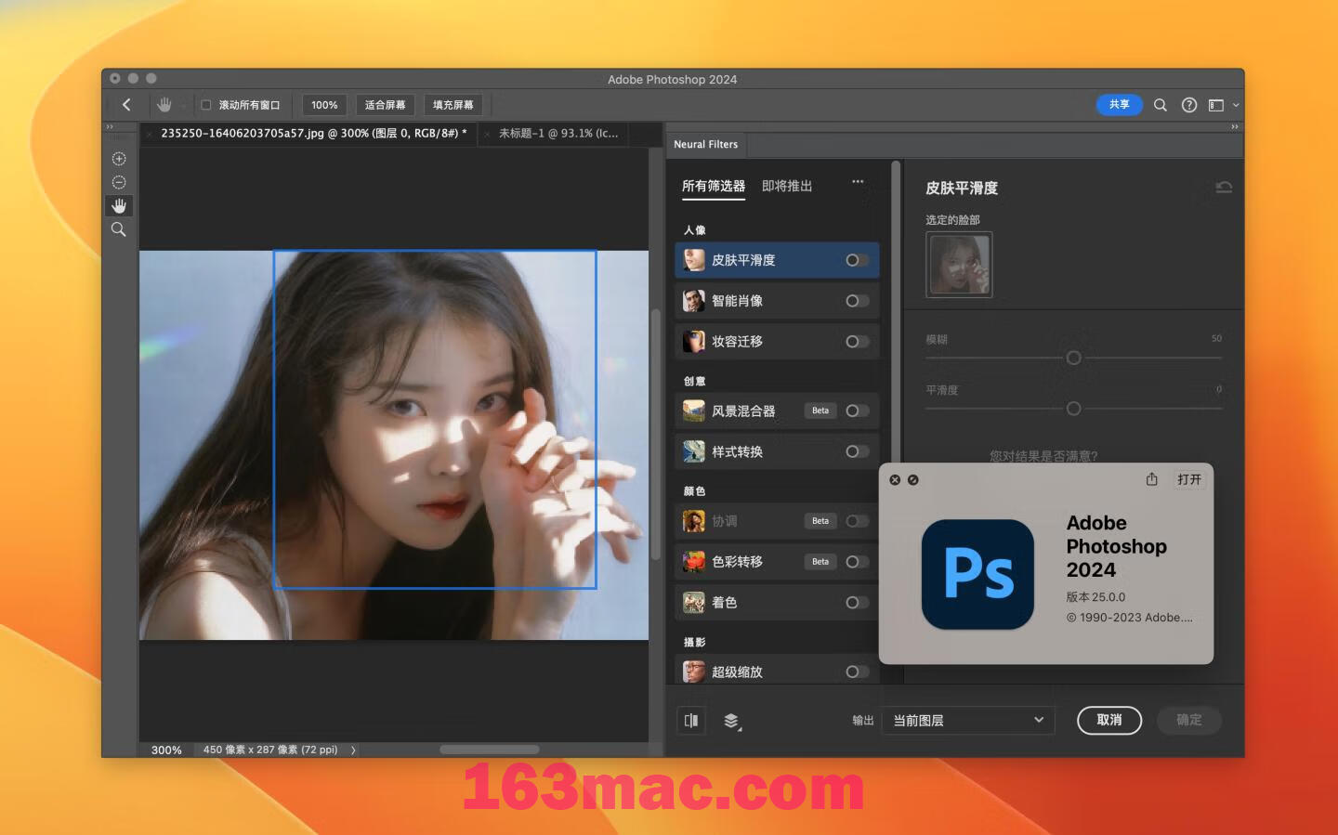Click the 取消 cancel button
The width and height of the screenshot is (1338, 835).
pyautogui.click(x=1109, y=720)
